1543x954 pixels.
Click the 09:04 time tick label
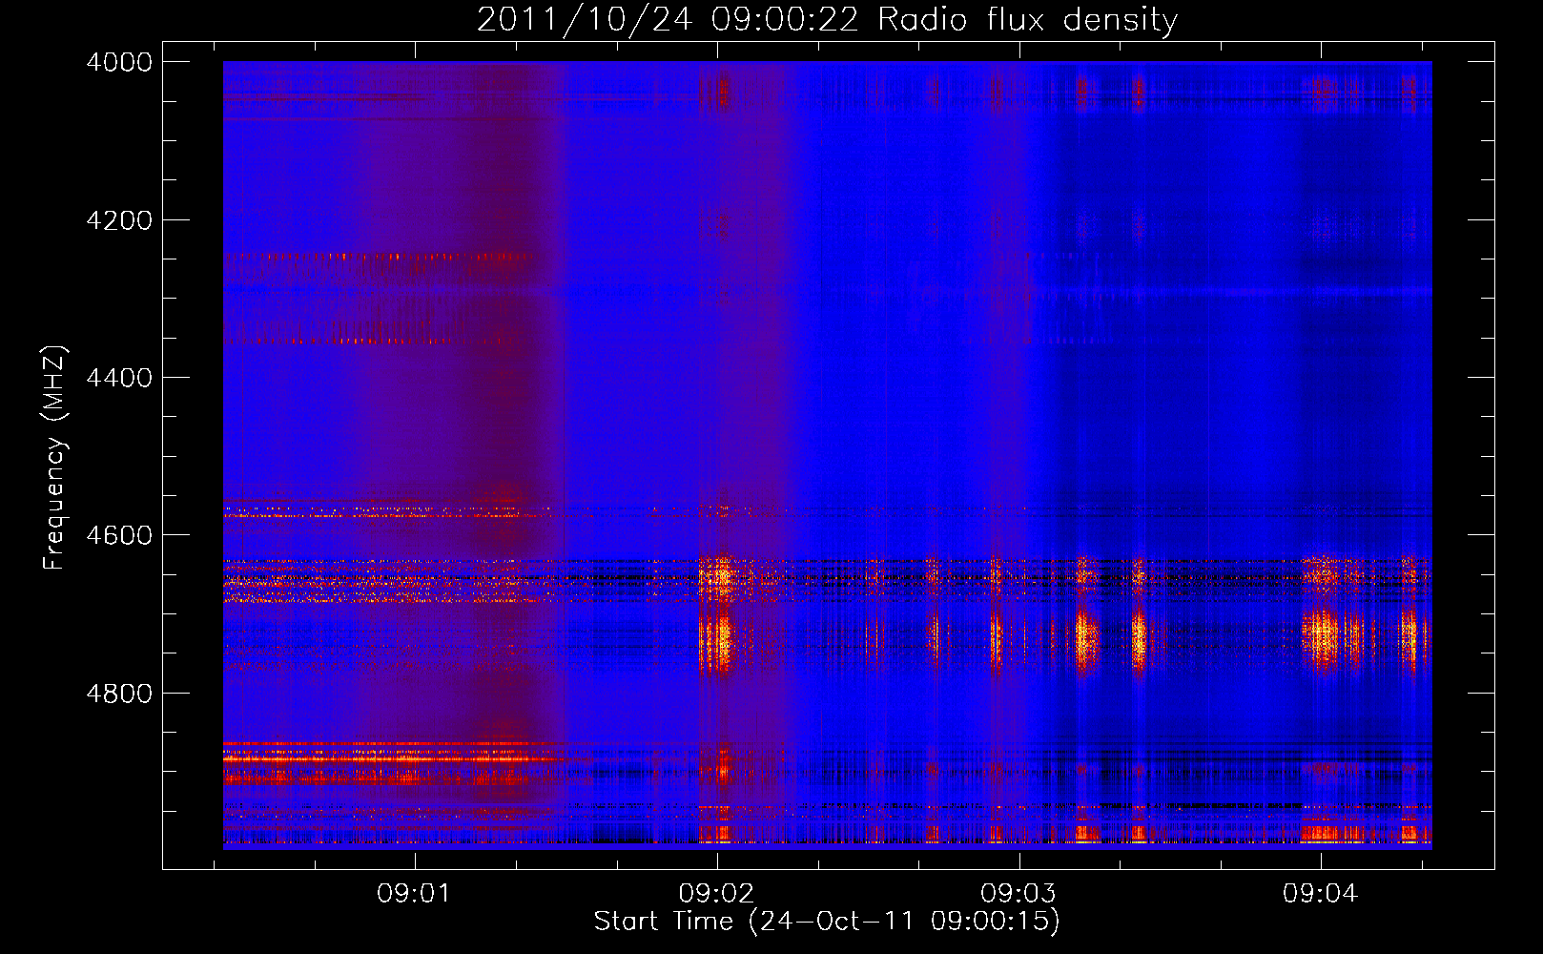pos(1320,894)
